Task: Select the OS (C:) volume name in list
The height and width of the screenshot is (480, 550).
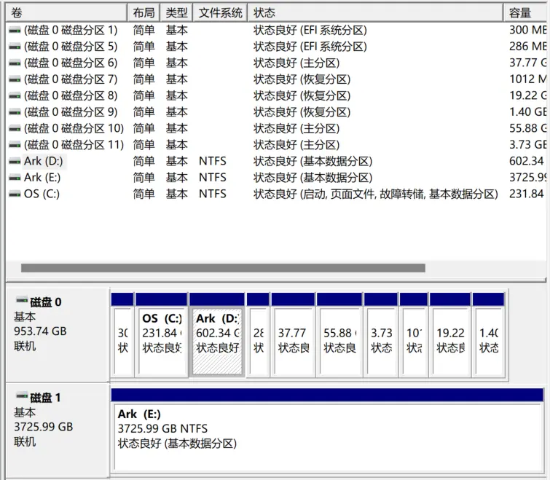Action: [42, 194]
